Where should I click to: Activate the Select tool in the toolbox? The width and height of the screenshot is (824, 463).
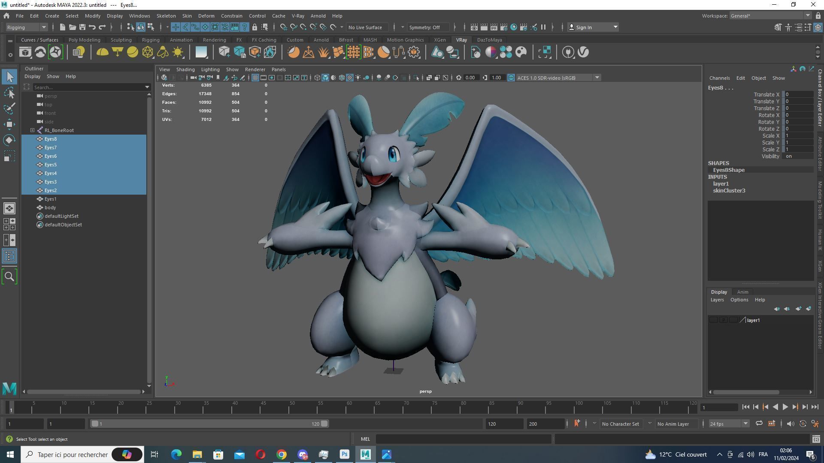click(x=10, y=77)
